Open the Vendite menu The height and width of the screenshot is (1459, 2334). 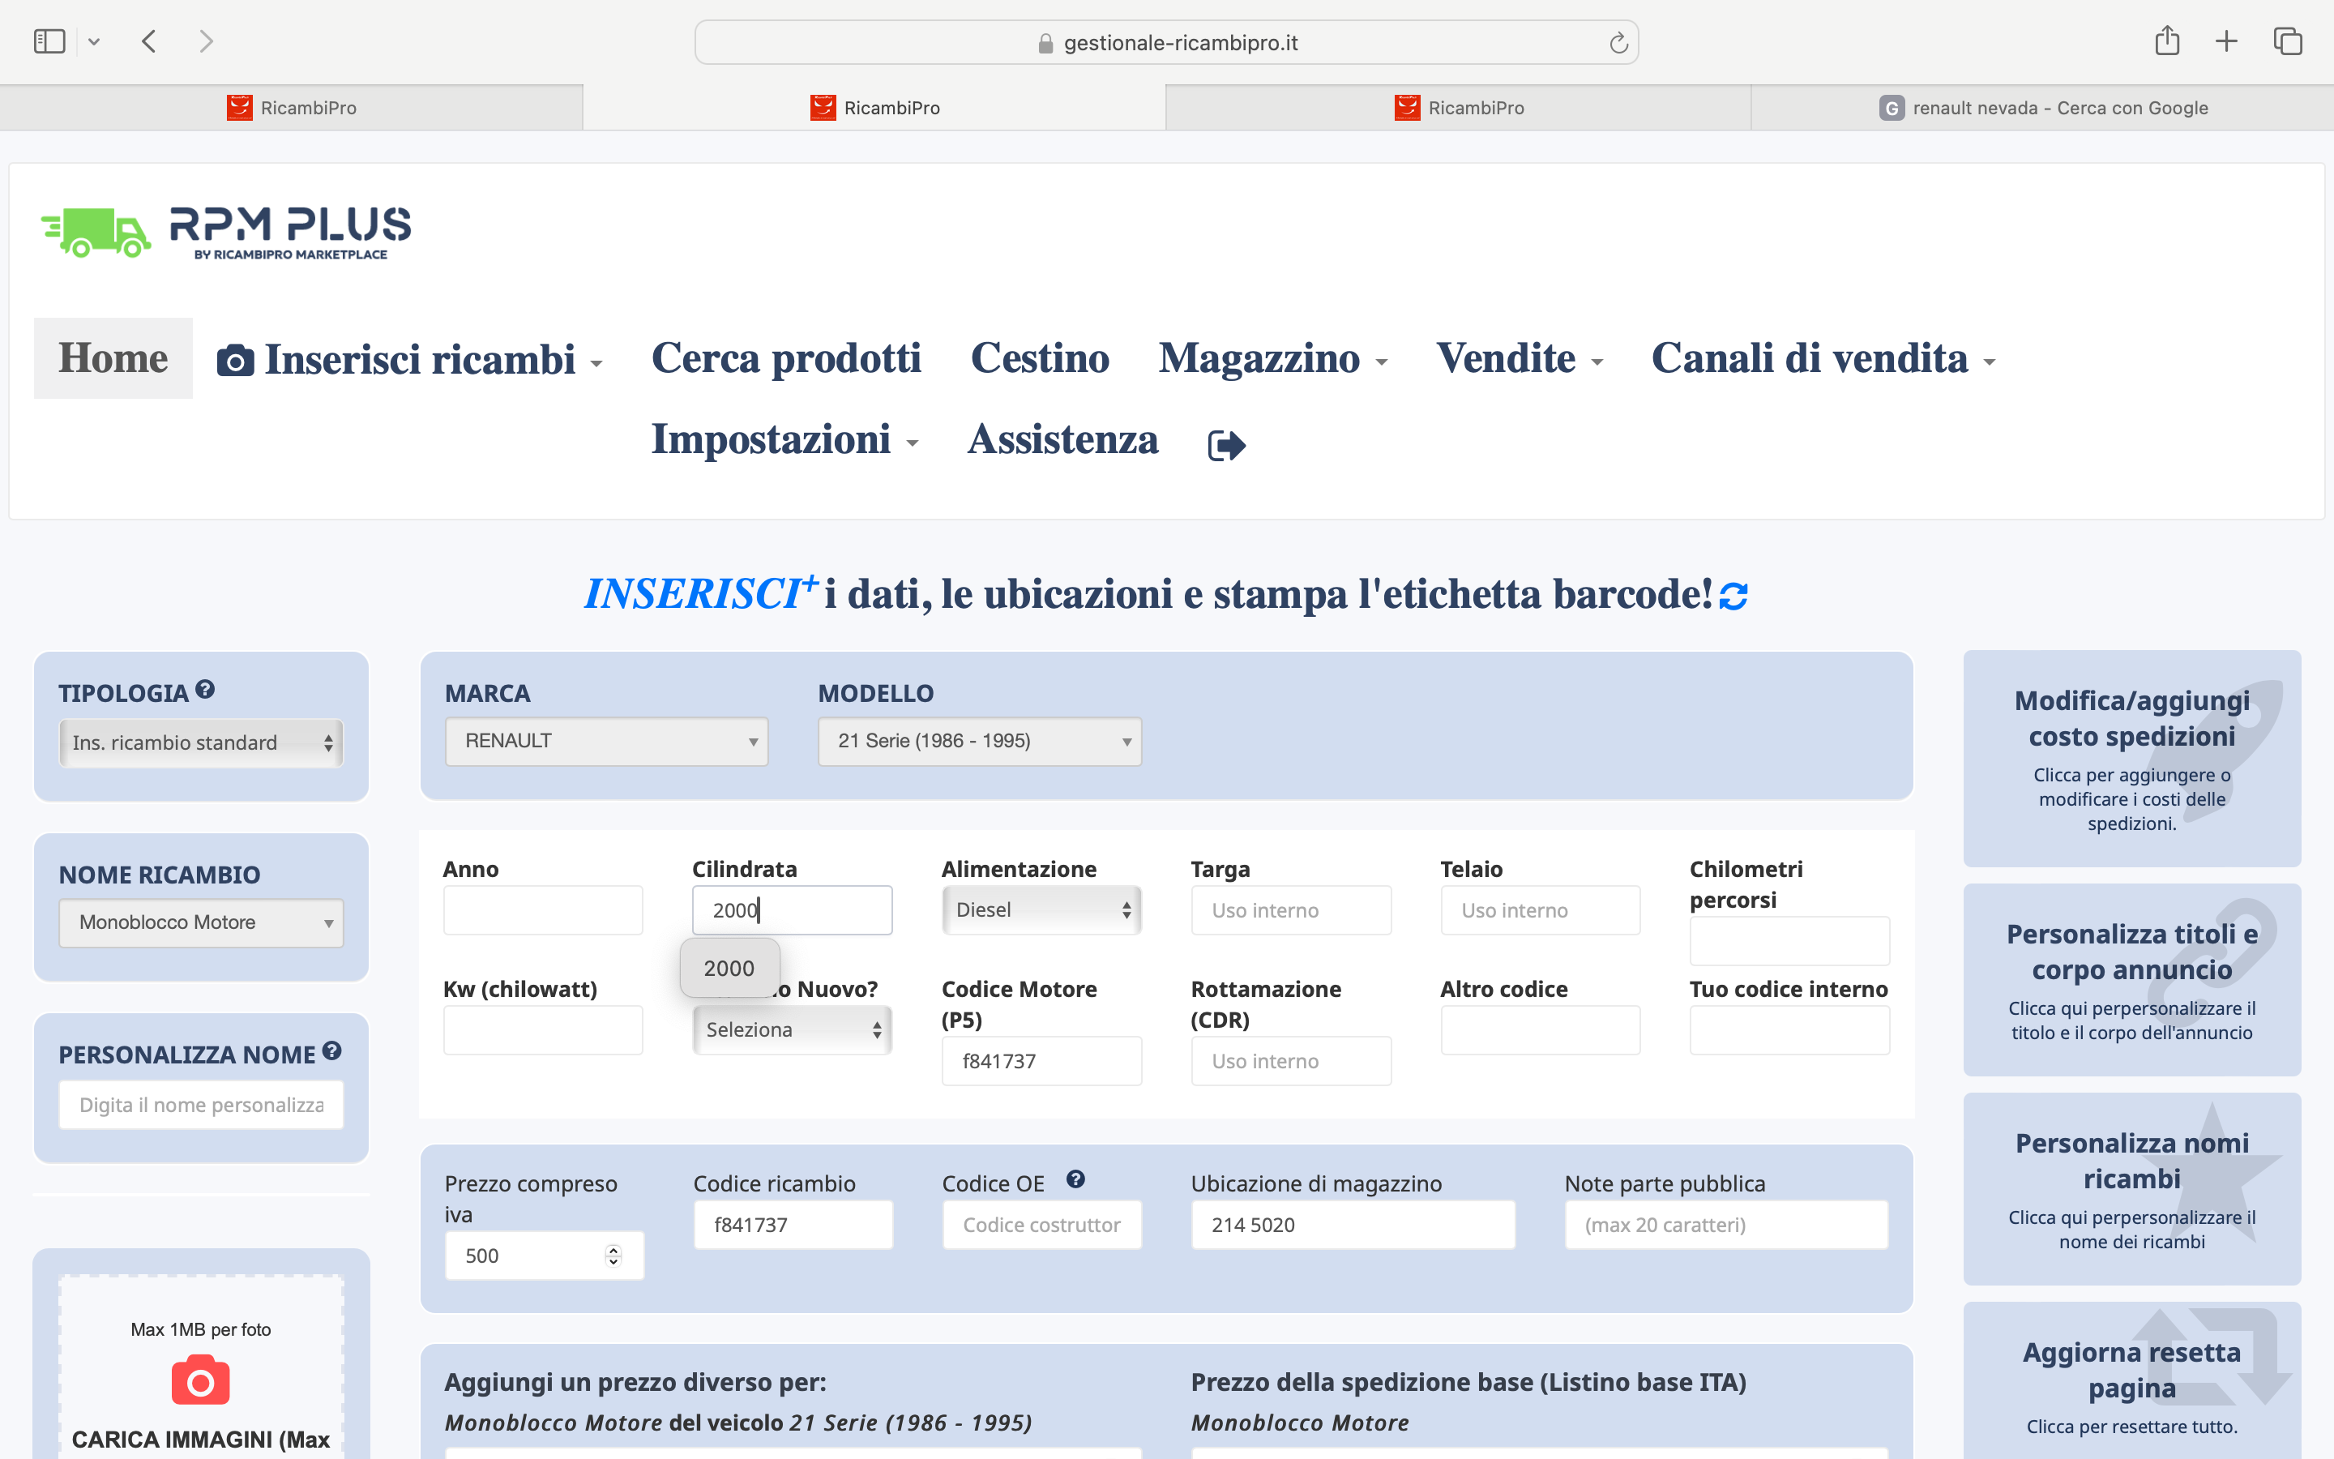pos(1519,358)
